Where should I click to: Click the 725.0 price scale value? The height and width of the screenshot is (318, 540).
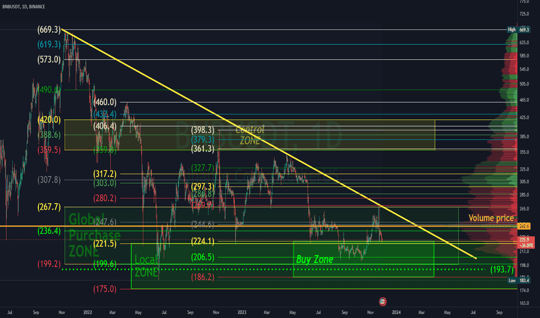(524, 14)
